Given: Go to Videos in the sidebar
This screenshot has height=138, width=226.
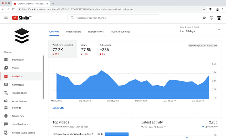Looking at the screenshot, I should pos(15,68).
